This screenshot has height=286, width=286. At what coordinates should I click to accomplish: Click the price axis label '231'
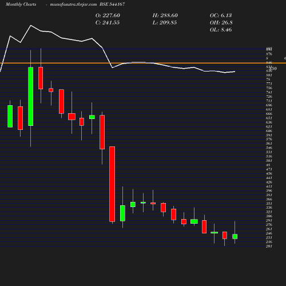(269, 238)
